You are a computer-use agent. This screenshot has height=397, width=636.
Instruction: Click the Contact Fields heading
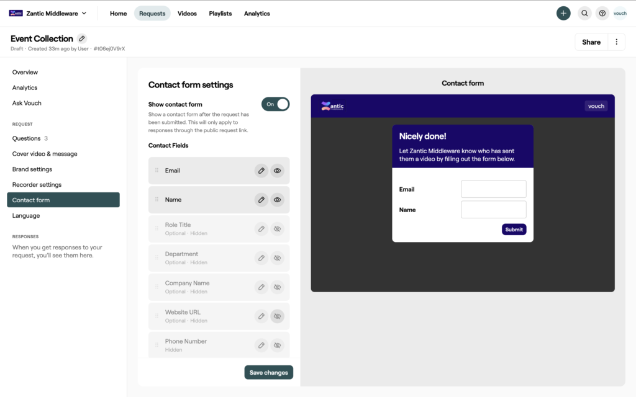[x=168, y=145]
